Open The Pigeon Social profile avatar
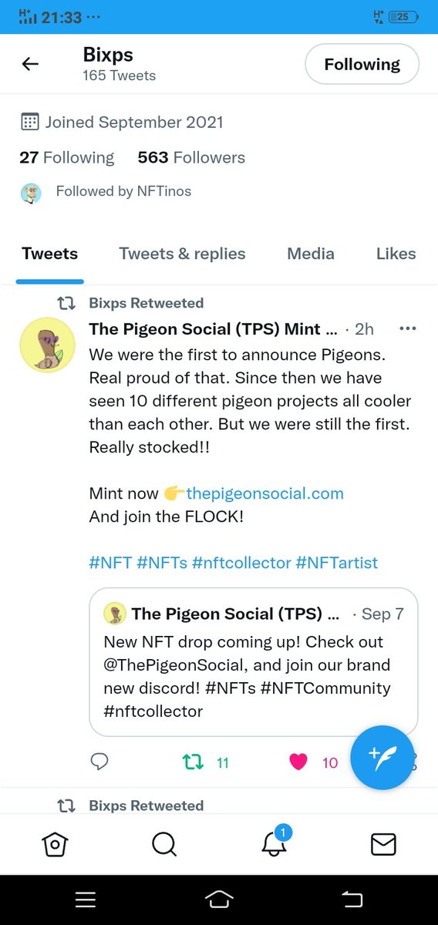Viewport: 438px width, 925px height. (47, 345)
